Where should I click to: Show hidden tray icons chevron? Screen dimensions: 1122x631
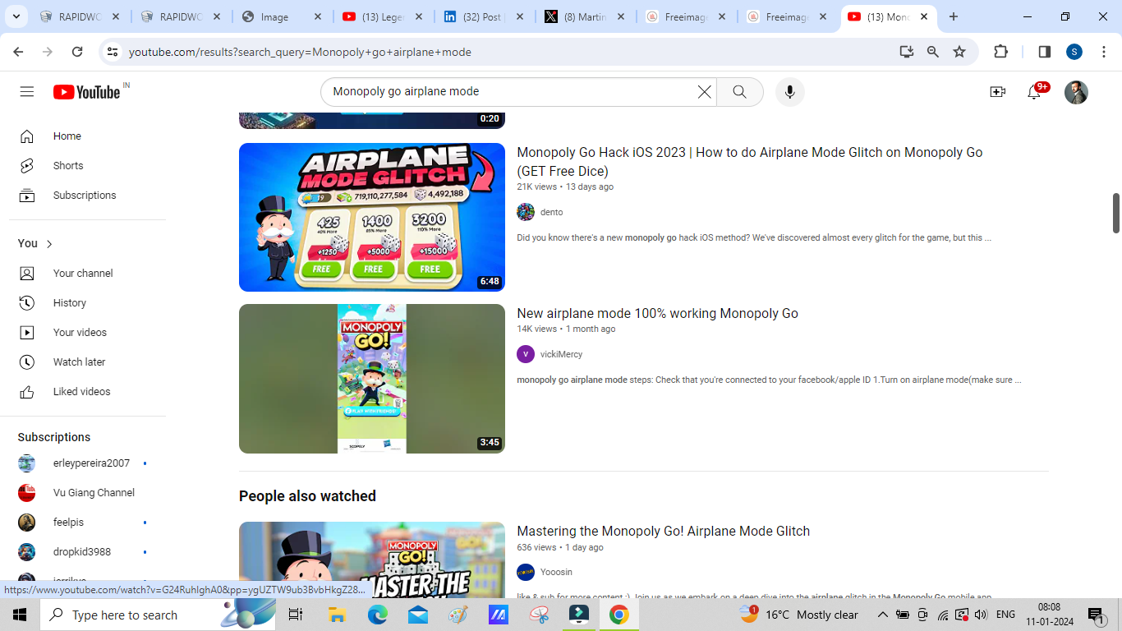pos(882,615)
